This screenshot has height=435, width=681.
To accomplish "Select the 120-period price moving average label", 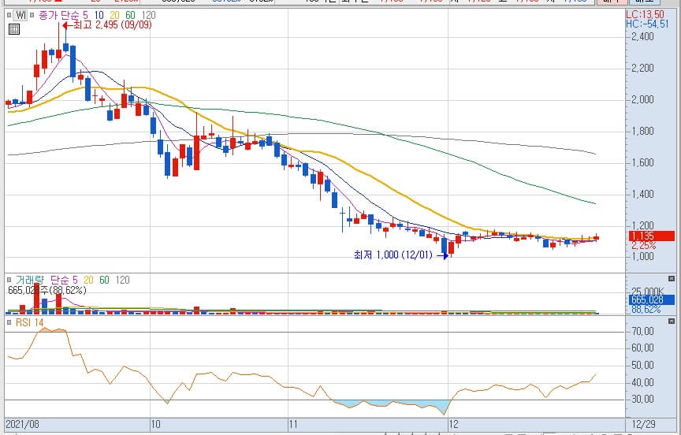I will (148, 15).
